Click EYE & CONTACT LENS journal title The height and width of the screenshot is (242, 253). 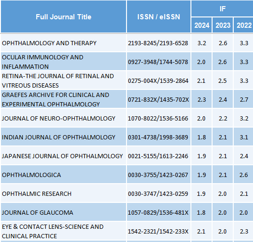(x=53, y=231)
